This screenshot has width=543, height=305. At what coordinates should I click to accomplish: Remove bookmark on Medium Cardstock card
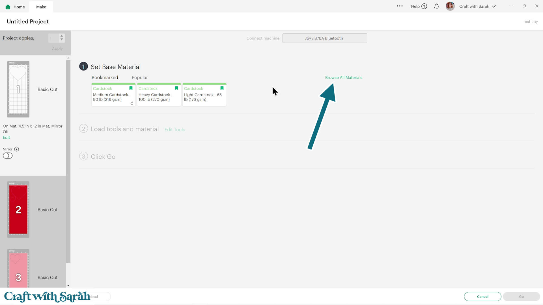[x=131, y=88]
